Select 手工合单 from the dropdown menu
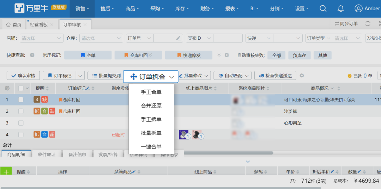381x189 pixels. tap(151, 92)
